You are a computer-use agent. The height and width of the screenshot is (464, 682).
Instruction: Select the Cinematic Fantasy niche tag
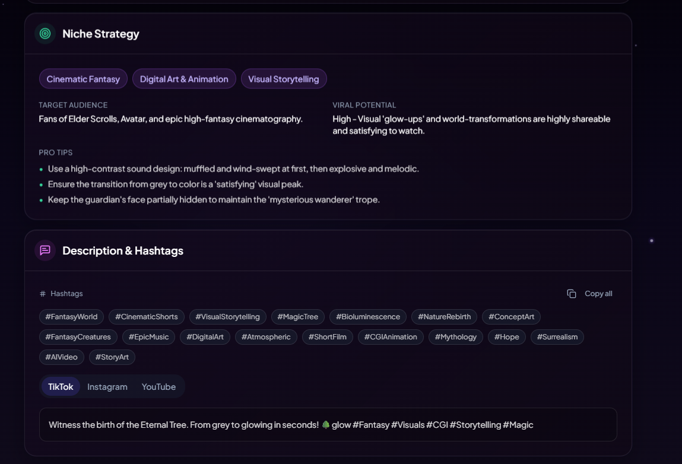point(83,79)
